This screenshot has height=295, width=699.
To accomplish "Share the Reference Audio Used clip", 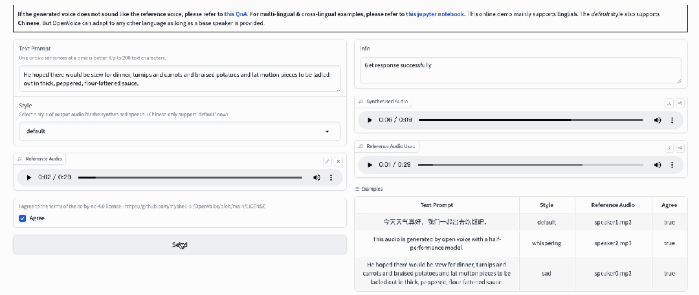I will pyautogui.click(x=680, y=148).
